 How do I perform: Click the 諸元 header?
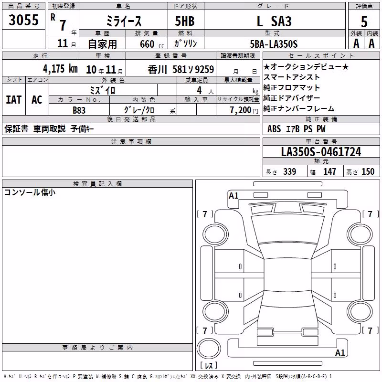click(321, 161)
